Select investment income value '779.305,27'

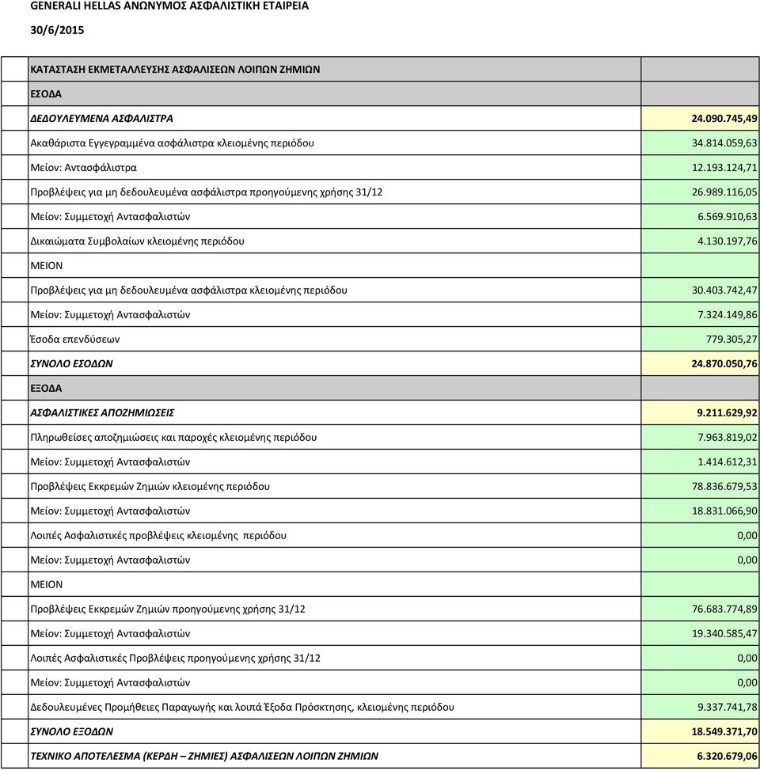(731, 340)
